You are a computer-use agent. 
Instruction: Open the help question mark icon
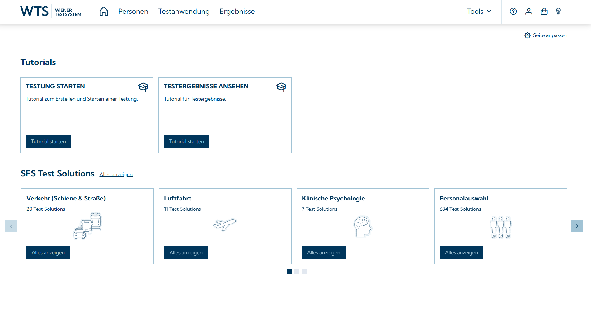(513, 12)
